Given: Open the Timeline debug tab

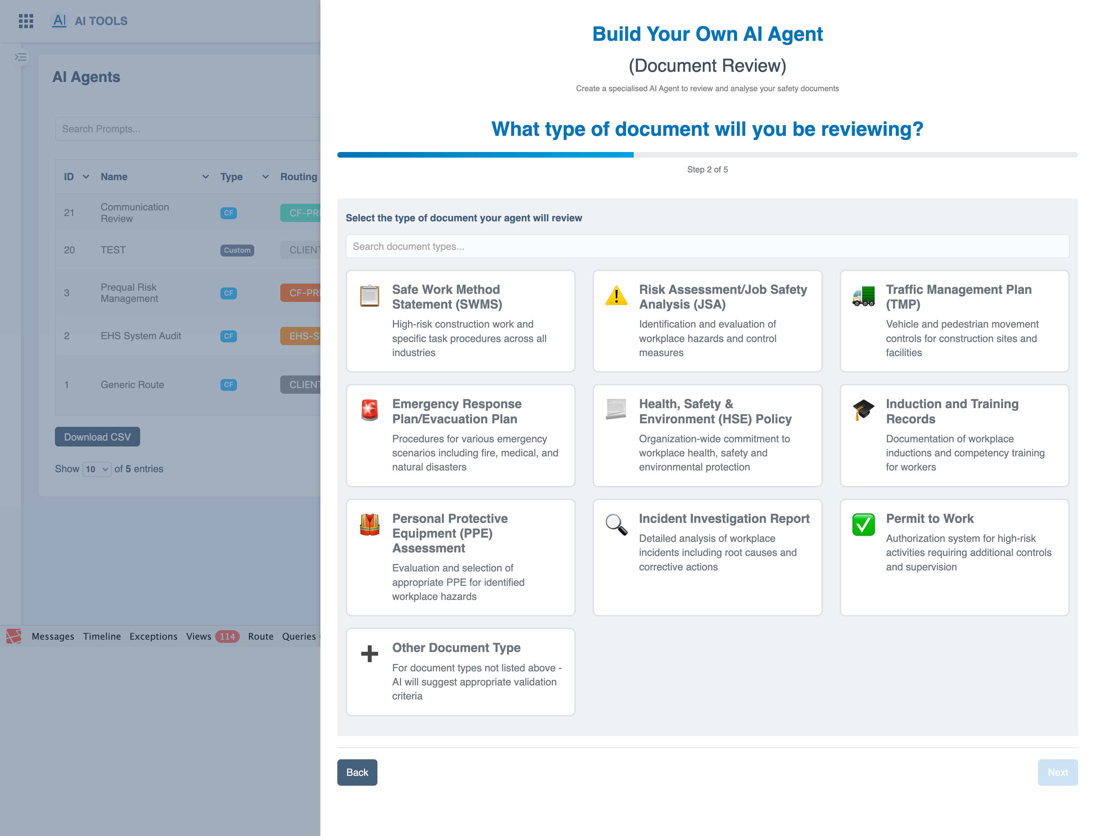Looking at the screenshot, I should pos(102,636).
